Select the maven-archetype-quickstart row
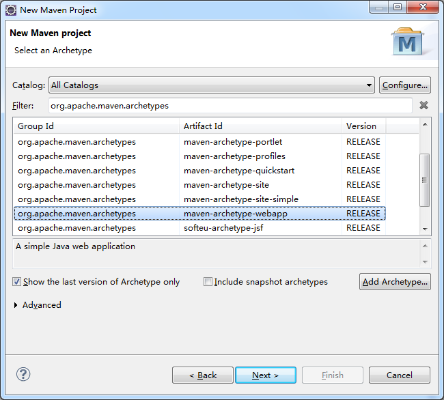The image size is (444, 400). click(x=199, y=171)
